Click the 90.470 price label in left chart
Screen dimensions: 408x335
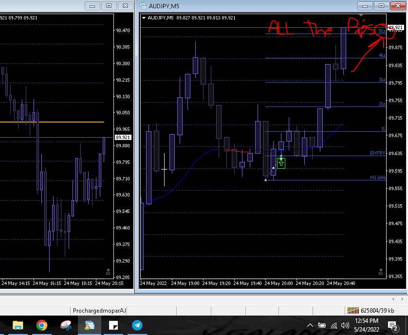click(x=123, y=31)
